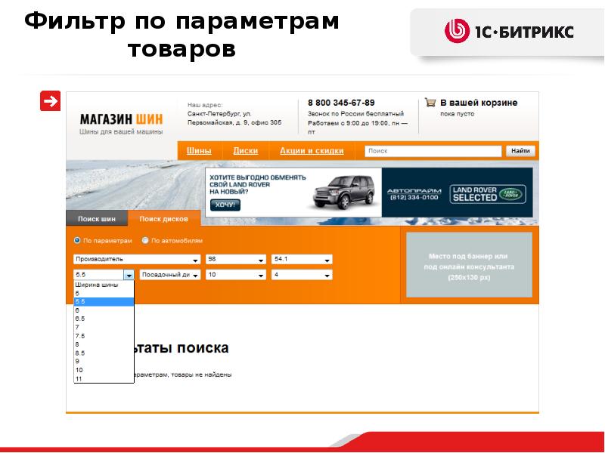
Task: Open the dropdown showing value 10
Action: pyautogui.click(x=236, y=275)
